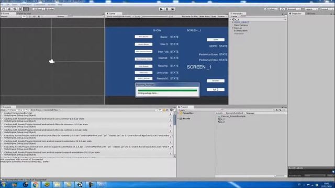The width and height of the screenshot is (335, 188).
Task: Start Play mode with the Play button
Action: pos(161,9)
